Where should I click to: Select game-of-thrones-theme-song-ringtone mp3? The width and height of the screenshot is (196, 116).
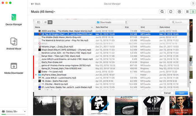click(x=110, y=65)
